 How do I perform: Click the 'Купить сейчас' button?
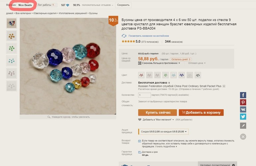[157, 112]
